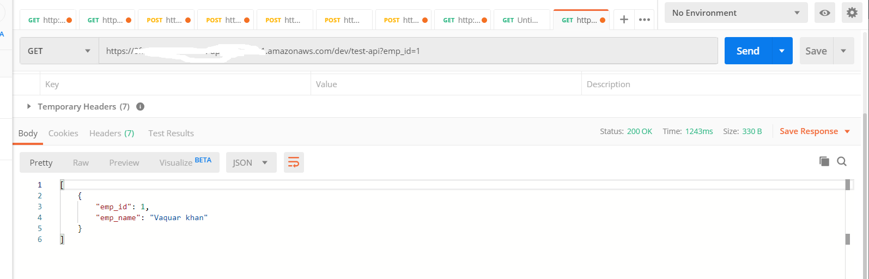Screen dimensions: 869x279
Task: Show info icon beside Temporary Headers
Action: coord(140,106)
